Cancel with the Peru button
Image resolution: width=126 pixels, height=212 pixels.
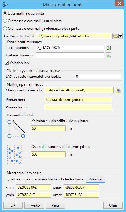pyautogui.click(x=55, y=205)
